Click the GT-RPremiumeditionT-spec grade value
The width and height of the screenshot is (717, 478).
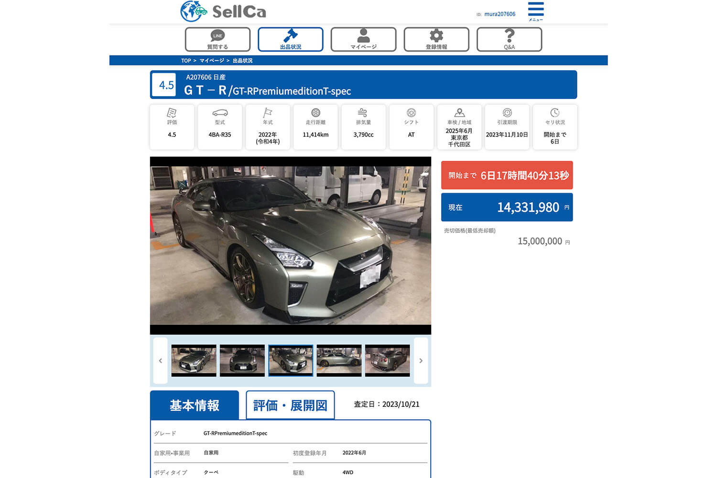tap(235, 433)
